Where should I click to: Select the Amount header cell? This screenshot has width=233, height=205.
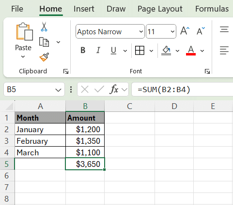click(x=85, y=118)
